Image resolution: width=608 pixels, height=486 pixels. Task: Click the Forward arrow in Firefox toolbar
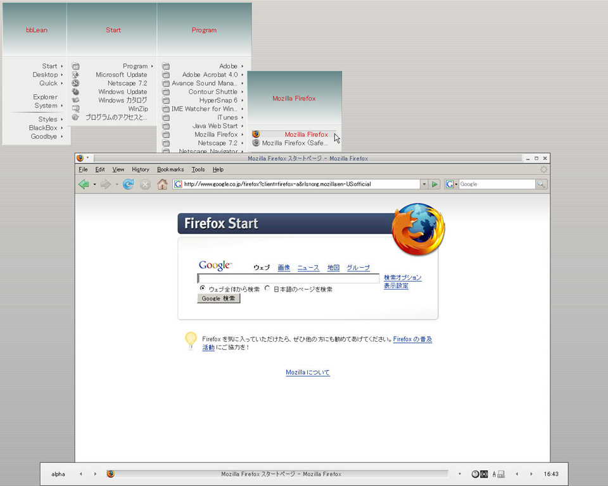coord(106,184)
